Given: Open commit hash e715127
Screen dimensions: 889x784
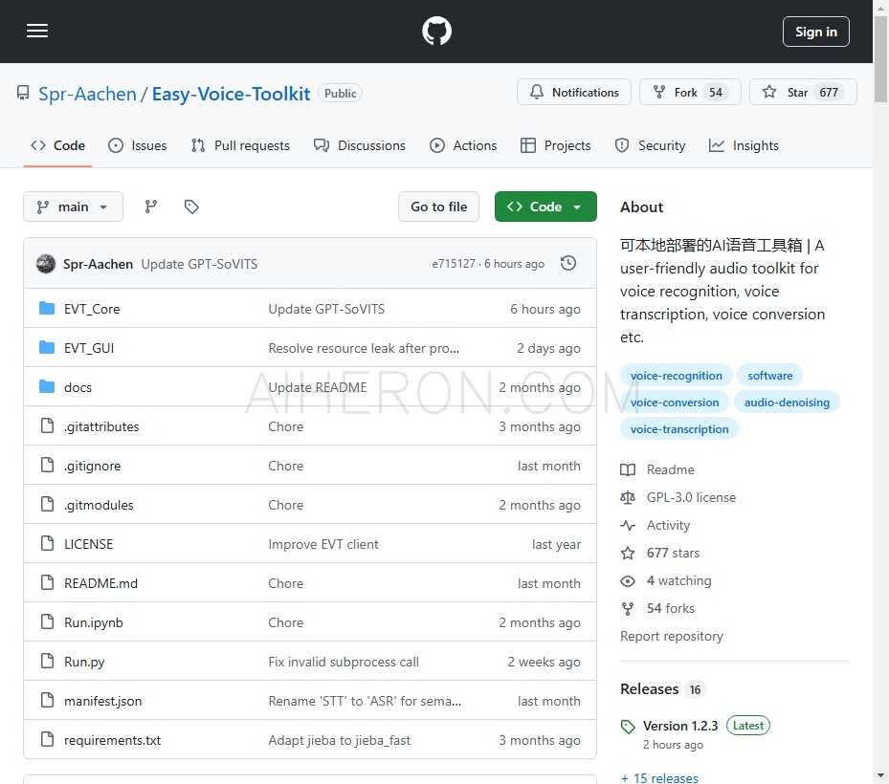Looking at the screenshot, I should coord(454,264).
